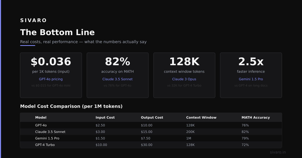The height and width of the screenshot is (158, 302).
Task: Click $10.00 input cost for GPT-4 Turbo
Action: 101,145
